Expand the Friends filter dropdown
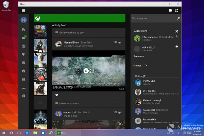Image resolution: width=204 pixels, height=136 pixels. click(x=146, y=65)
